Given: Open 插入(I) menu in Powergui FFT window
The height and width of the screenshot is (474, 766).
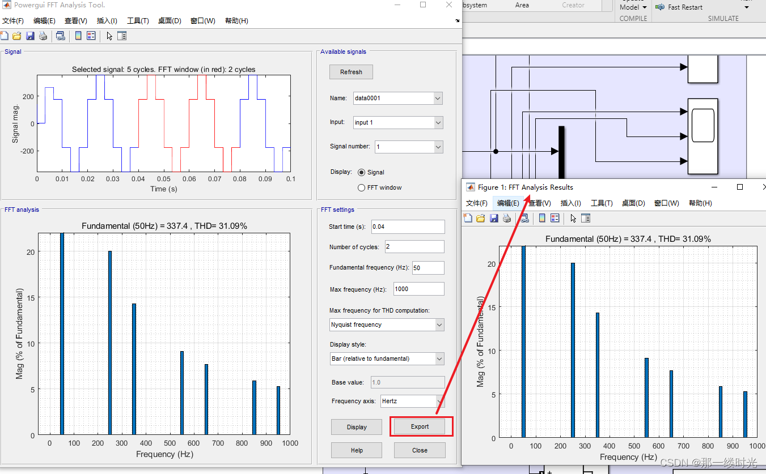Looking at the screenshot, I should point(107,21).
